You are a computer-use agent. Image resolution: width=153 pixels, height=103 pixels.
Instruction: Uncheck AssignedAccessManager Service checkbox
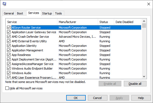[x=9, y=64]
